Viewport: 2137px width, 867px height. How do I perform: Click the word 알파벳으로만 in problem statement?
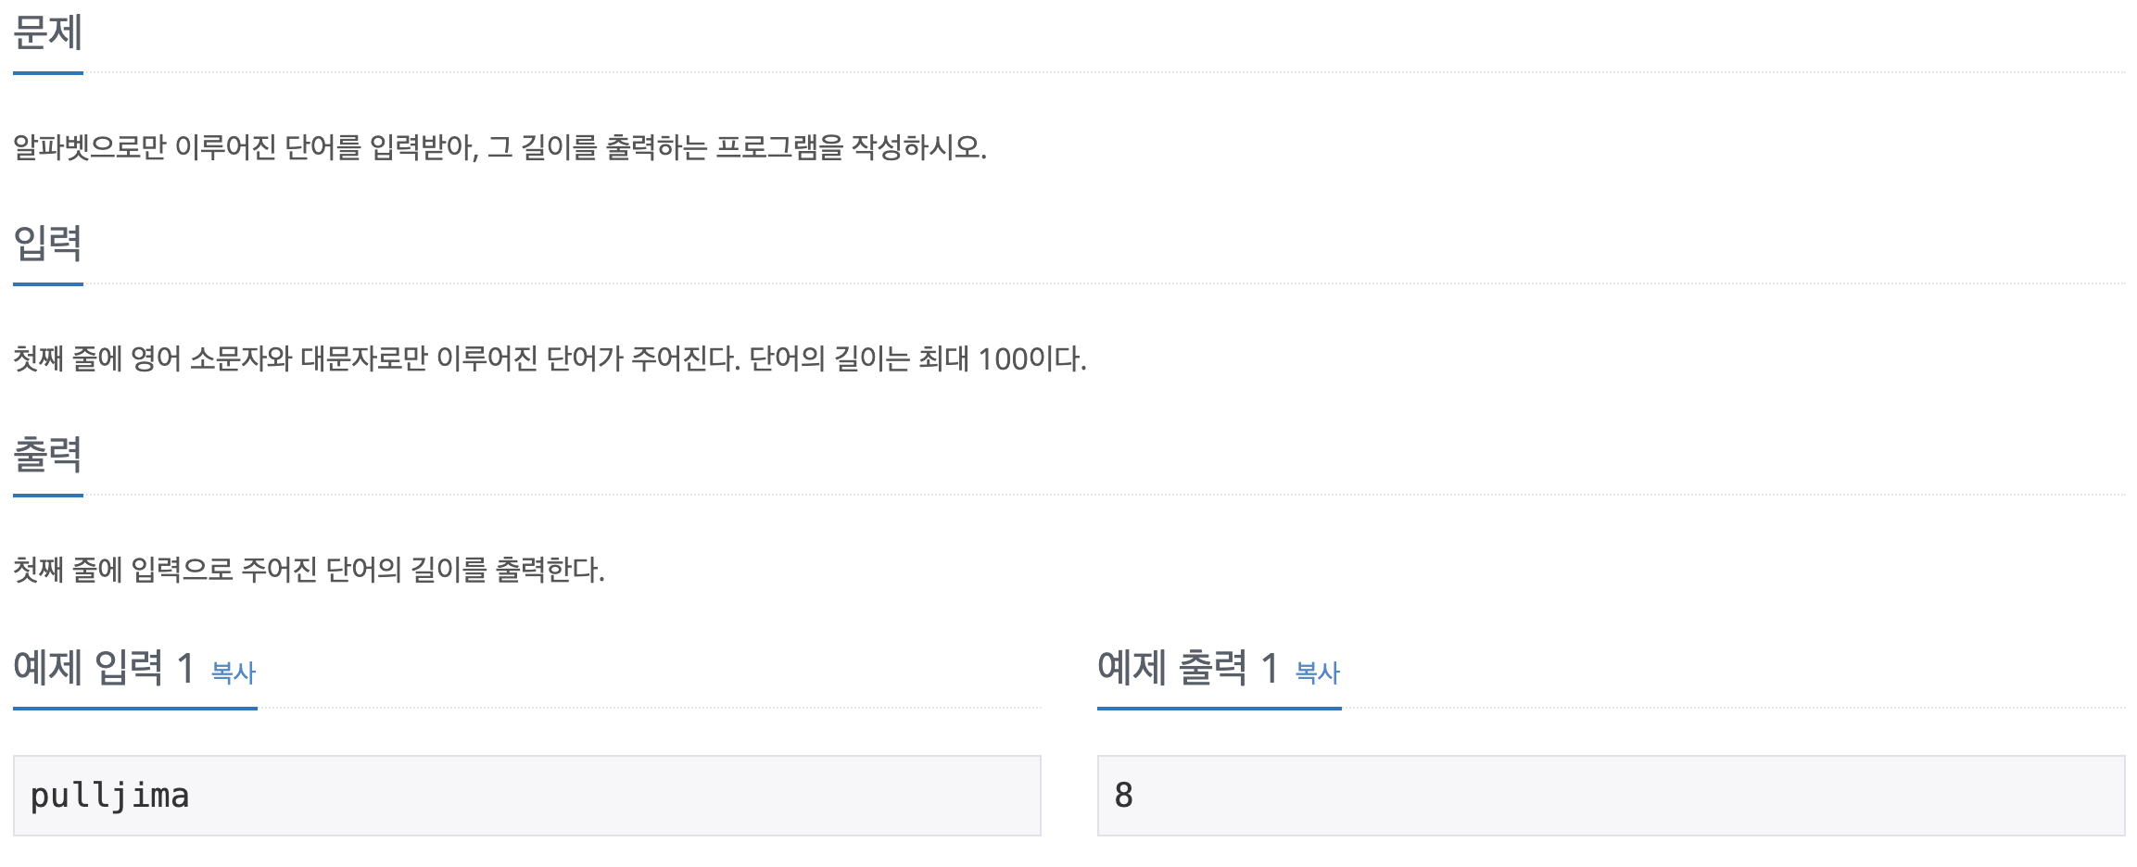coord(90,147)
